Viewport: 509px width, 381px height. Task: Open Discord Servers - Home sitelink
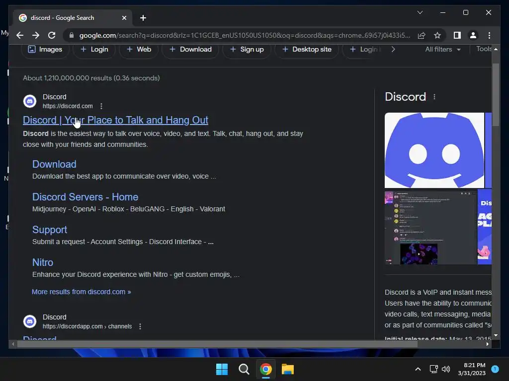[85, 197]
